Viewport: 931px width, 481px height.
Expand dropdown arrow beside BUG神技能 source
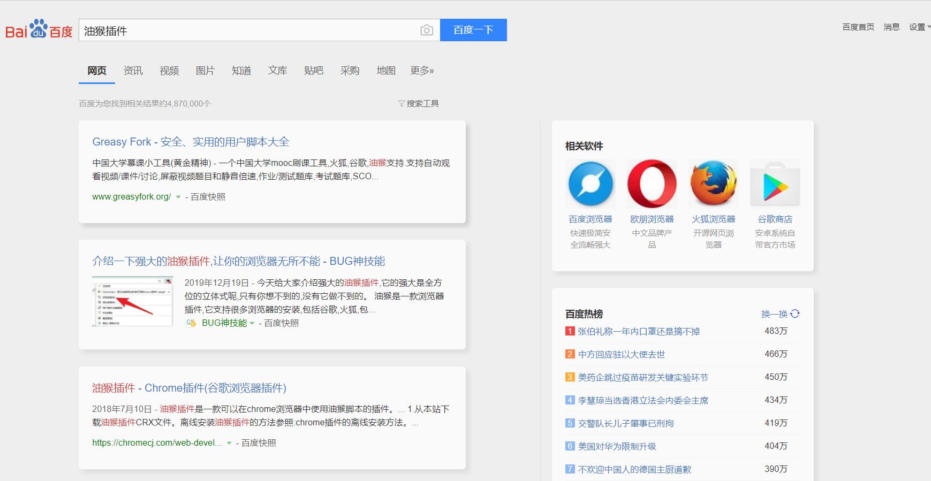pyautogui.click(x=252, y=323)
